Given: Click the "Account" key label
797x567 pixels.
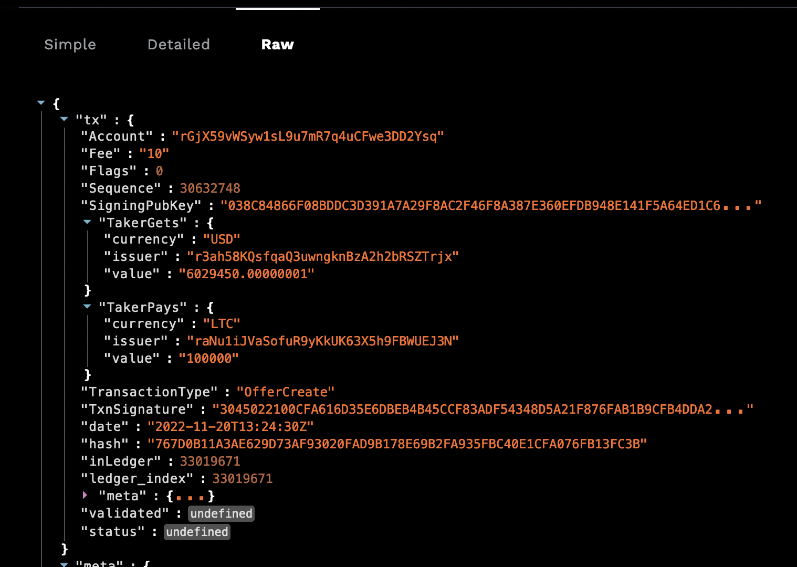Looking at the screenshot, I should (117, 136).
